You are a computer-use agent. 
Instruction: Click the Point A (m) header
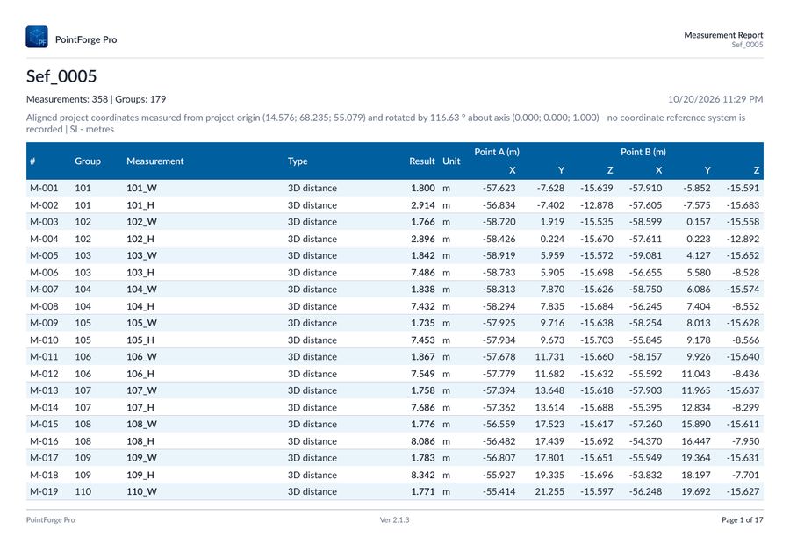point(496,152)
